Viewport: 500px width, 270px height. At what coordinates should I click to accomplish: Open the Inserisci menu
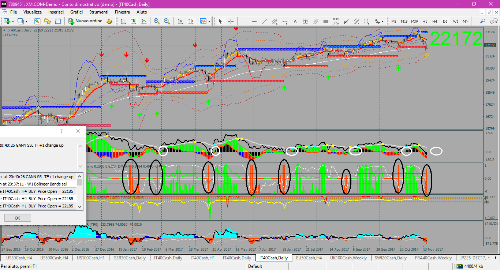click(x=56, y=12)
